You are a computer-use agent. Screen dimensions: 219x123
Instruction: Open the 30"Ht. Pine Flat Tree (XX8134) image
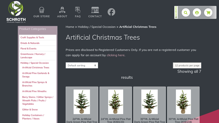(x=183, y=102)
